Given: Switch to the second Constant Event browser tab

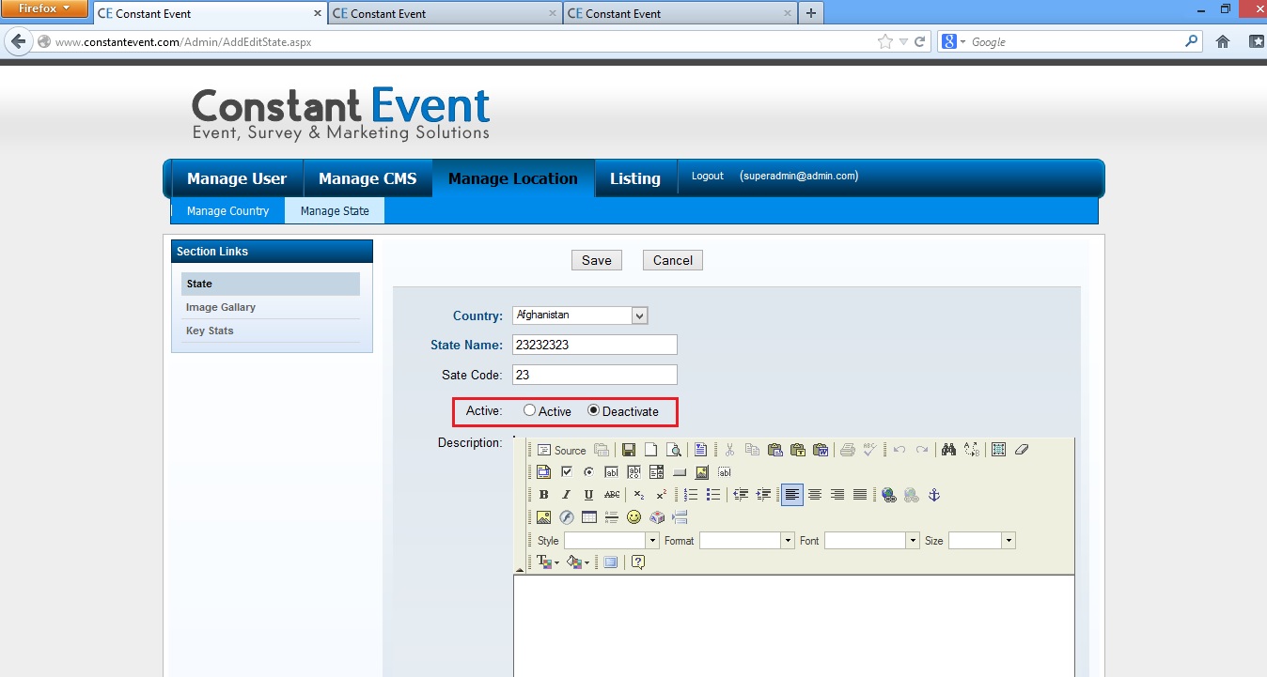Looking at the screenshot, I should tap(445, 13).
